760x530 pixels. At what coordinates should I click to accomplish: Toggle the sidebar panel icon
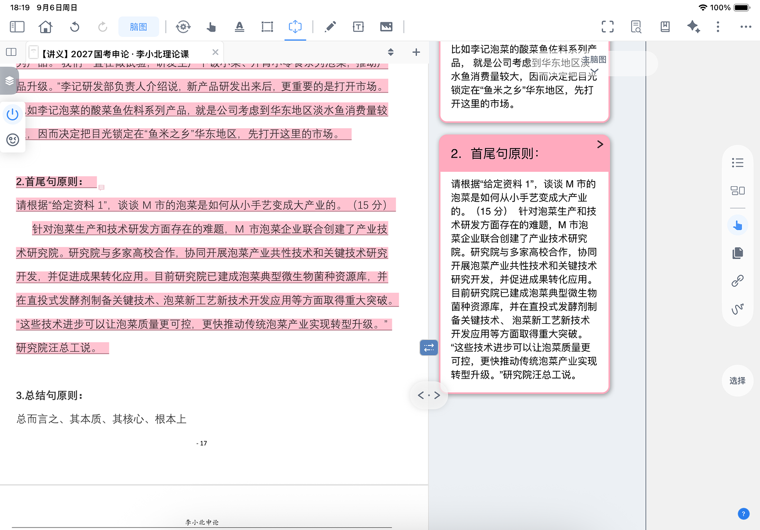(17, 26)
